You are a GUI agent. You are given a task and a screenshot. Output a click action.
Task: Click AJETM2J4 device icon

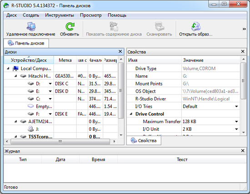pos(23,121)
